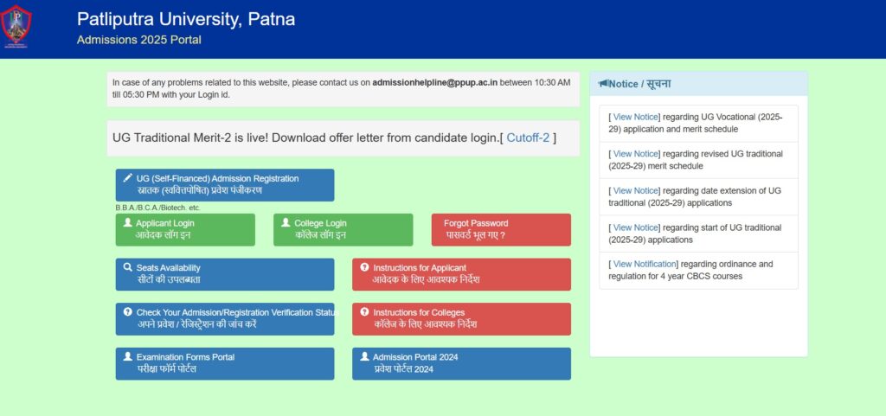Click user icon on Applicant Login
Viewport: 886px width, 416px height.
[128, 222]
